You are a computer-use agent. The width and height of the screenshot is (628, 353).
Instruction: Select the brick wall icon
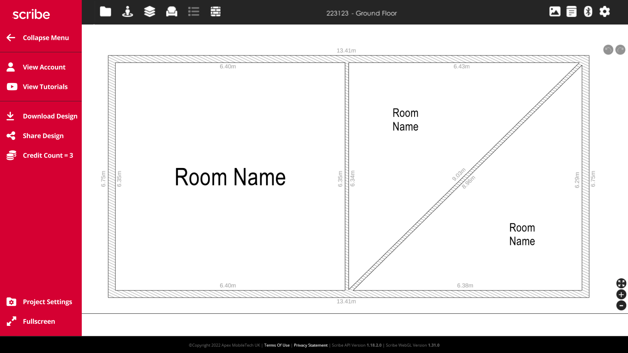(x=216, y=12)
